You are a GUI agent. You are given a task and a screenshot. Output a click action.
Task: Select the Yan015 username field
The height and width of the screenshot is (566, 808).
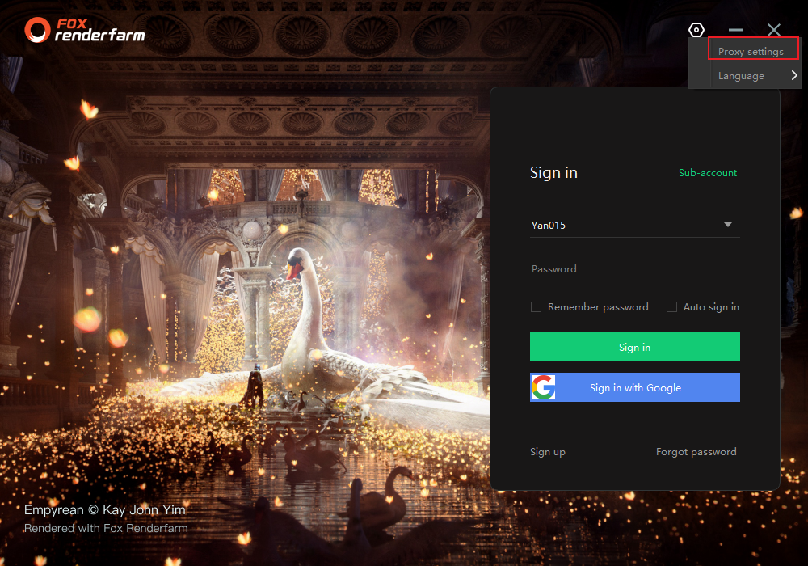click(635, 226)
